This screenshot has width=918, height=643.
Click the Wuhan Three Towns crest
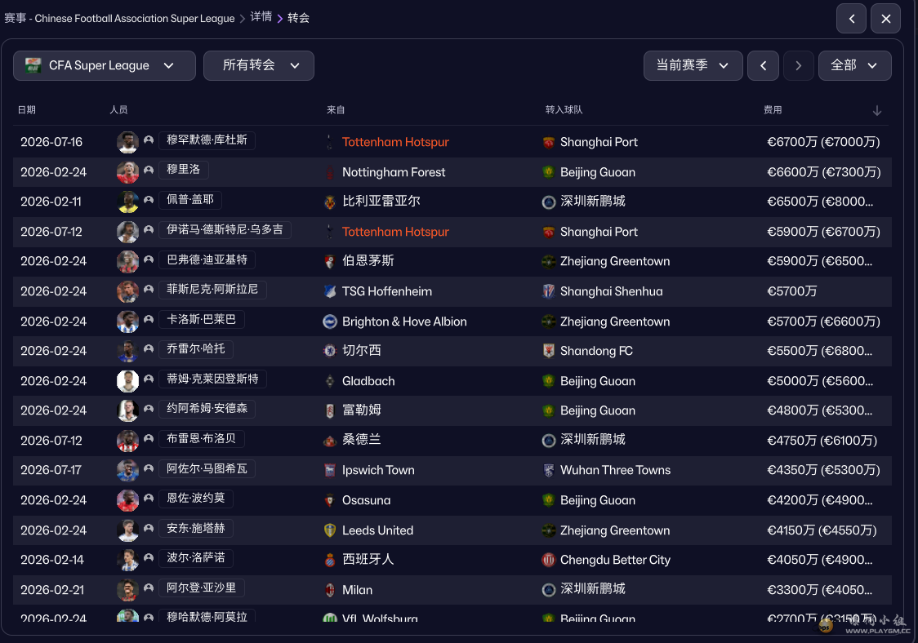click(x=549, y=470)
